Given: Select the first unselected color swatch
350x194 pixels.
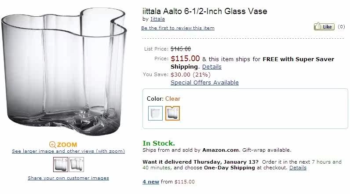Looking at the screenshot, I should coord(155,113).
